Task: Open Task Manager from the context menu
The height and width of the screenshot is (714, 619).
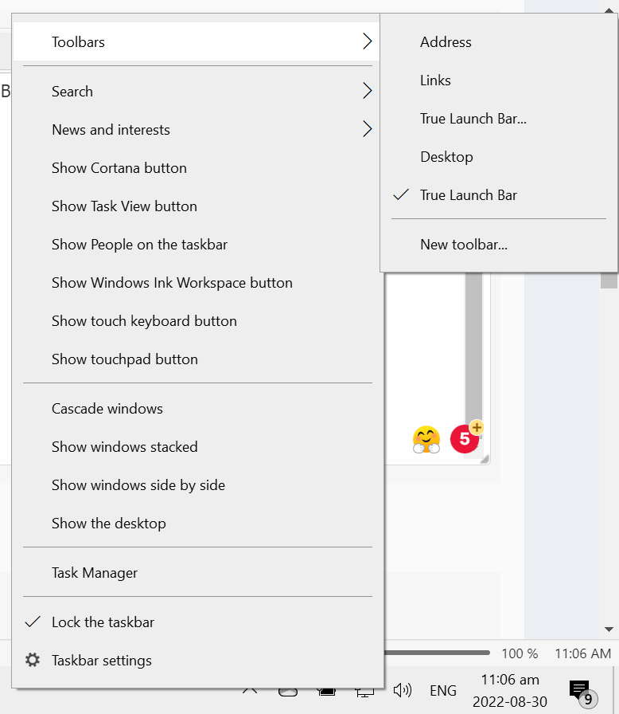Action: click(x=95, y=573)
